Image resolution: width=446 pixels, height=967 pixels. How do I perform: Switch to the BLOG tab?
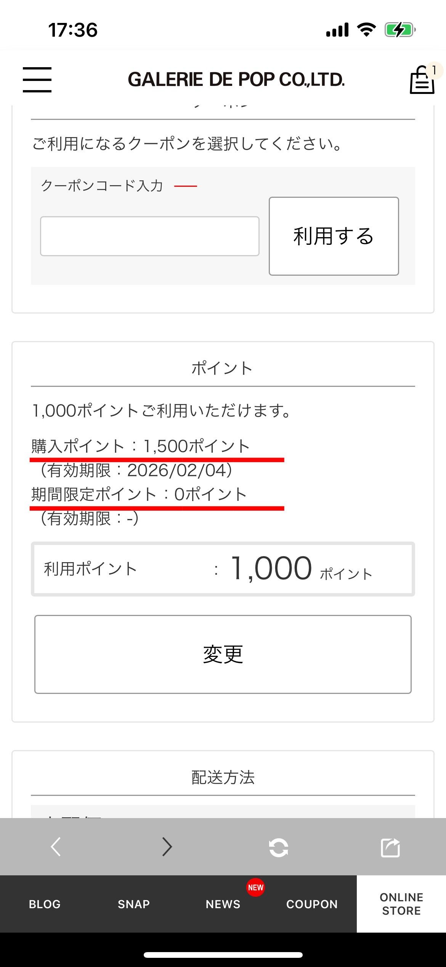45,904
